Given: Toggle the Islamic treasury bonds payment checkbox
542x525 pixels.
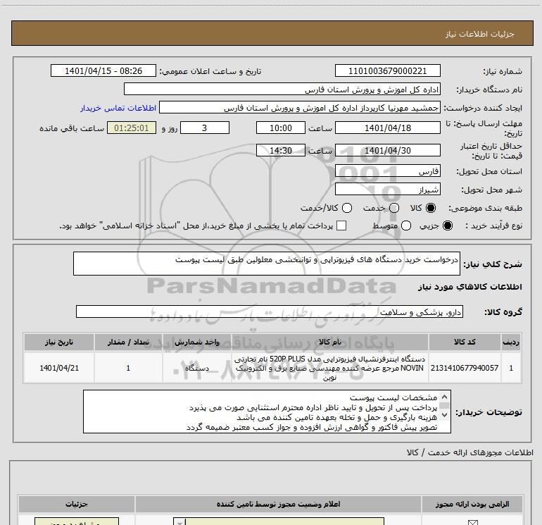Looking at the screenshot, I should point(341,226).
